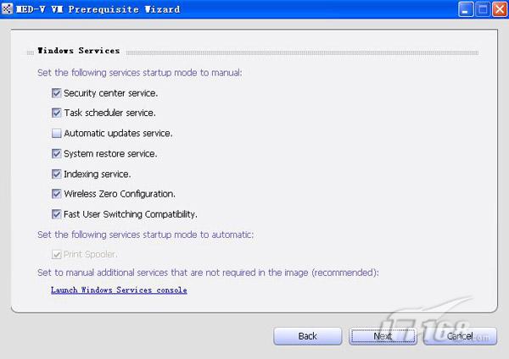This screenshot has height=359, width=509.
Task: Maximize the wizard window
Action: 483,9
